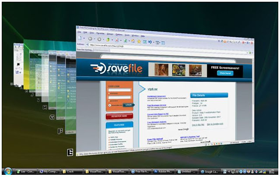The image size is (280, 177).
Task: Click the green Up arrow toolbar icon
Action: [x=108, y=40]
